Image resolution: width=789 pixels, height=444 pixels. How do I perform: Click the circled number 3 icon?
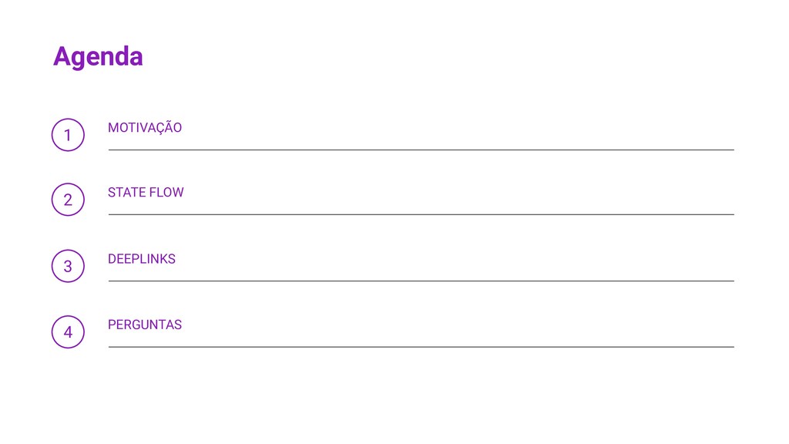click(68, 266)
